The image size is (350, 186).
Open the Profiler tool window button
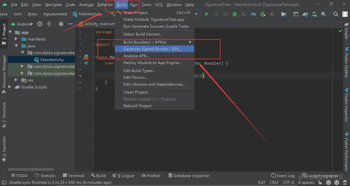tap(151, 176)
